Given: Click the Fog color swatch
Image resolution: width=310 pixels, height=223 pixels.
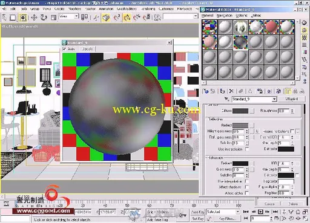Looking at the screenshot, I should click(286, 181).
